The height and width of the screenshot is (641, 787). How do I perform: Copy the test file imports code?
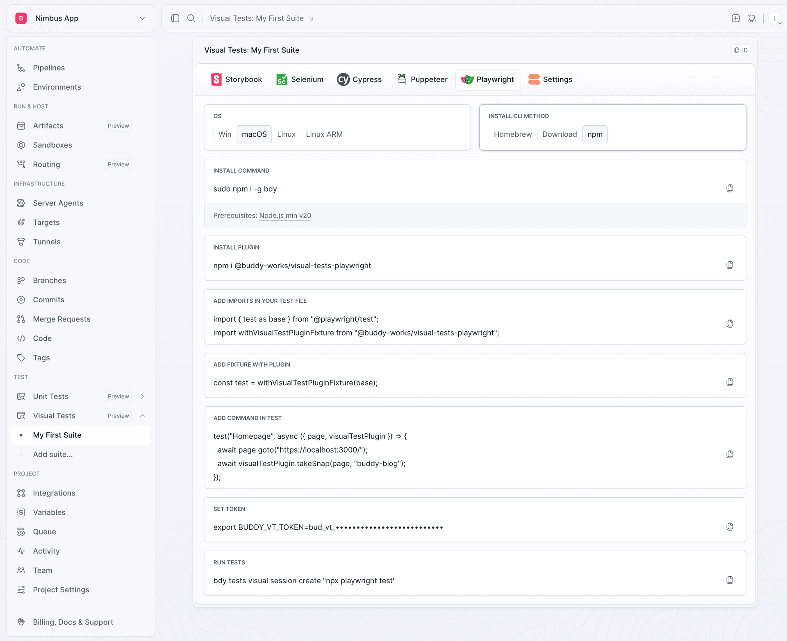coord(730,324)
